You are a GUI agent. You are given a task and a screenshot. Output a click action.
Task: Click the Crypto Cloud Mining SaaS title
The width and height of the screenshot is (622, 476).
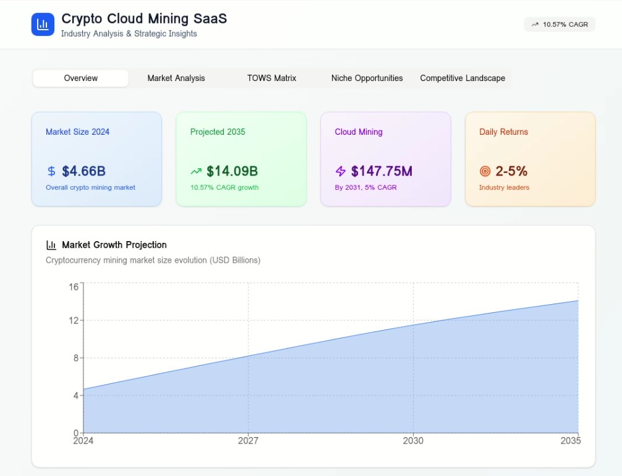(x=144, y=19)
